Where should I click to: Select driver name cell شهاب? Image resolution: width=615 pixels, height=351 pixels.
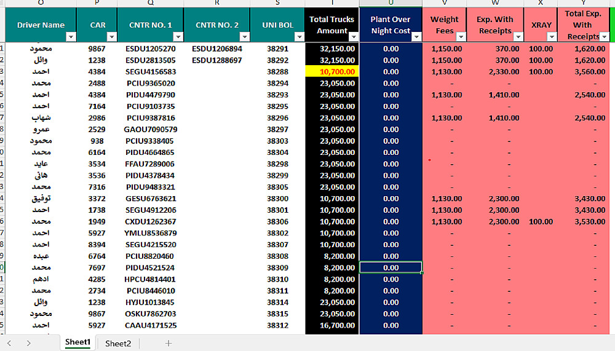pos(41,117)
